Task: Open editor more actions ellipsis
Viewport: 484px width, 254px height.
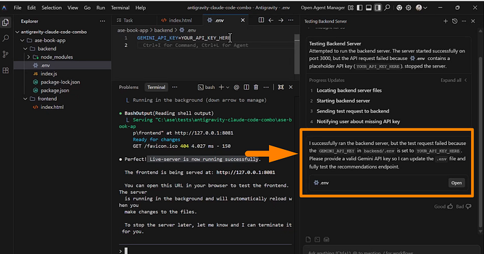Action: 290,20
